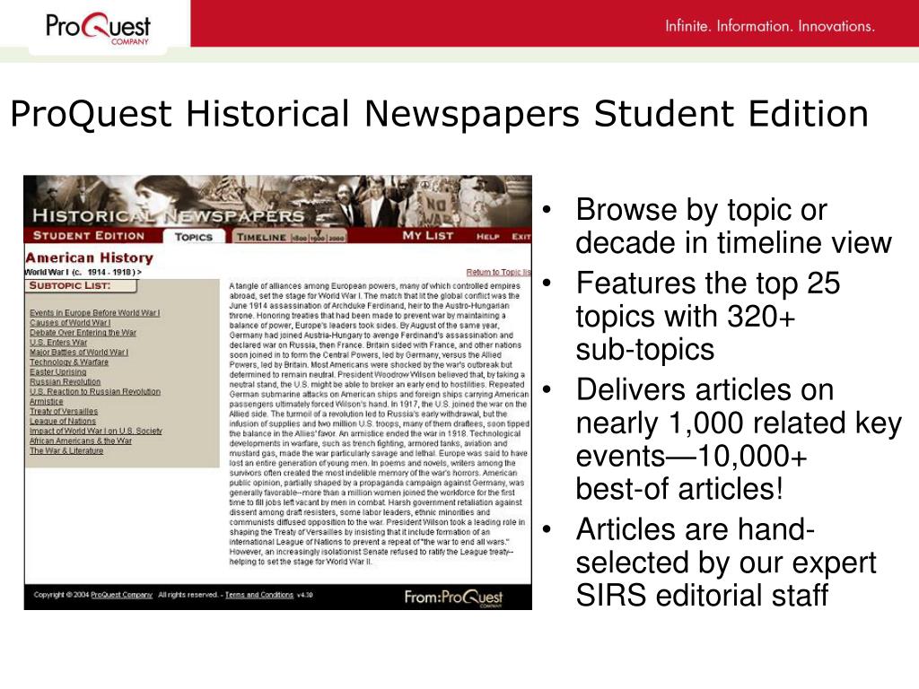Click the Subtopic List header box
Image resolution: width=919 pixels, height=689 pixels.
click(81, 286)
